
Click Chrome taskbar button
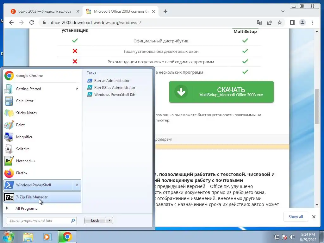click(67, 237)
